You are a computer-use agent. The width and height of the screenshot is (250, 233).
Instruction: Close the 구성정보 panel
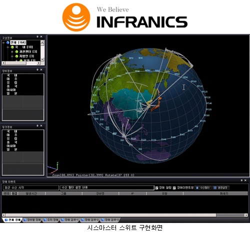tap(41, 36)
